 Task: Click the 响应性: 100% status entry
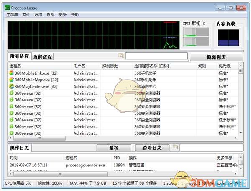click(50, 183)
